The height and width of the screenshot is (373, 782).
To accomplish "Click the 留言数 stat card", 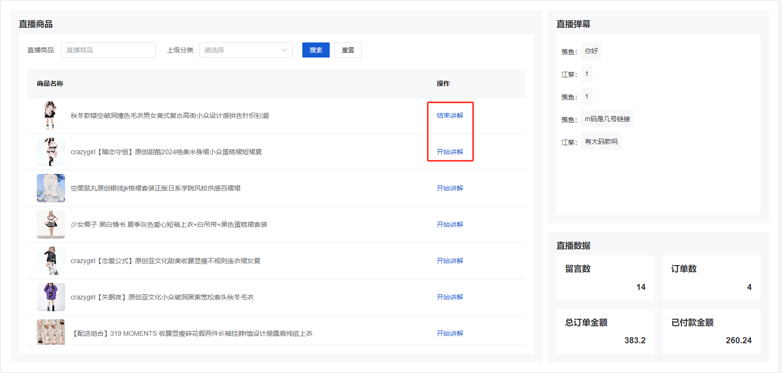I will pyautogui.click(x=605, y=278).
